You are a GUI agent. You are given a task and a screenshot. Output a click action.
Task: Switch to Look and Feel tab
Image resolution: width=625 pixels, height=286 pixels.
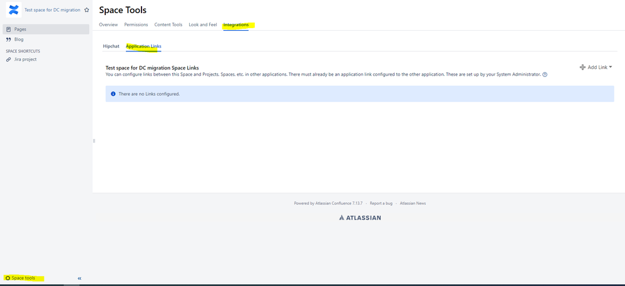pyautogui.click(x=203, y=24)
